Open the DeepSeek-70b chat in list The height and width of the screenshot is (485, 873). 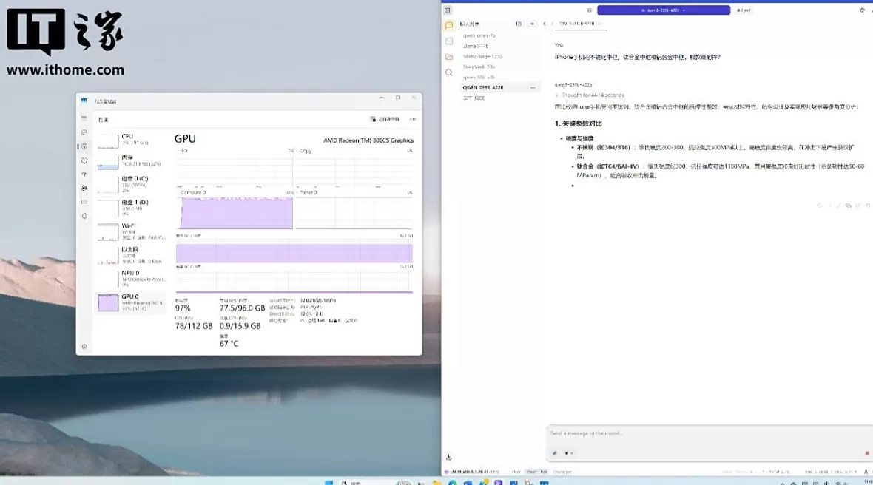[479, 67]
